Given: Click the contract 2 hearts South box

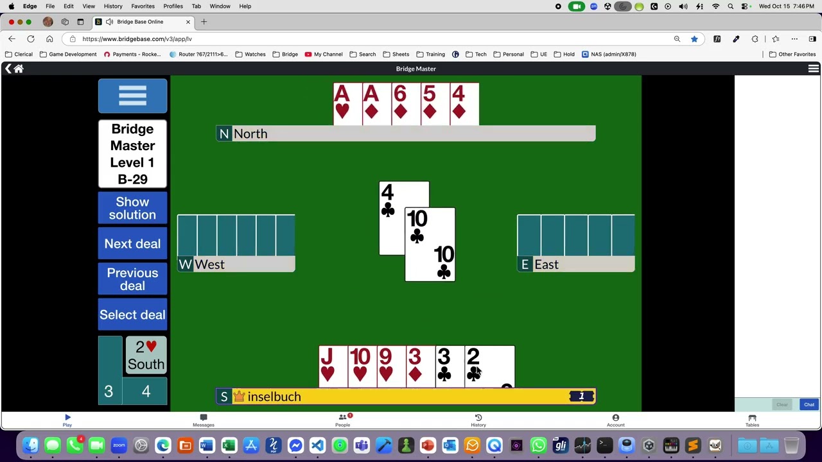Looking at the screenshot, I should point(146,355).
